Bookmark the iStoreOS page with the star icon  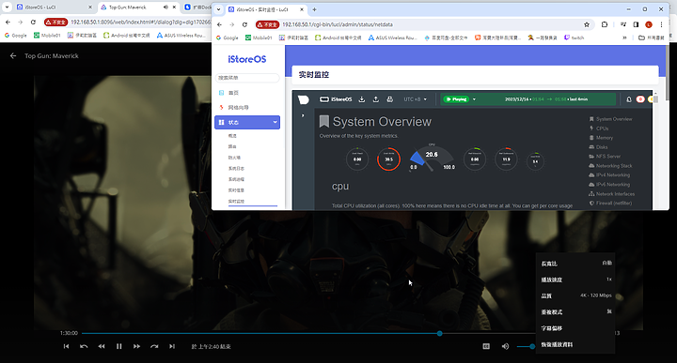click(x=587, y=24)
